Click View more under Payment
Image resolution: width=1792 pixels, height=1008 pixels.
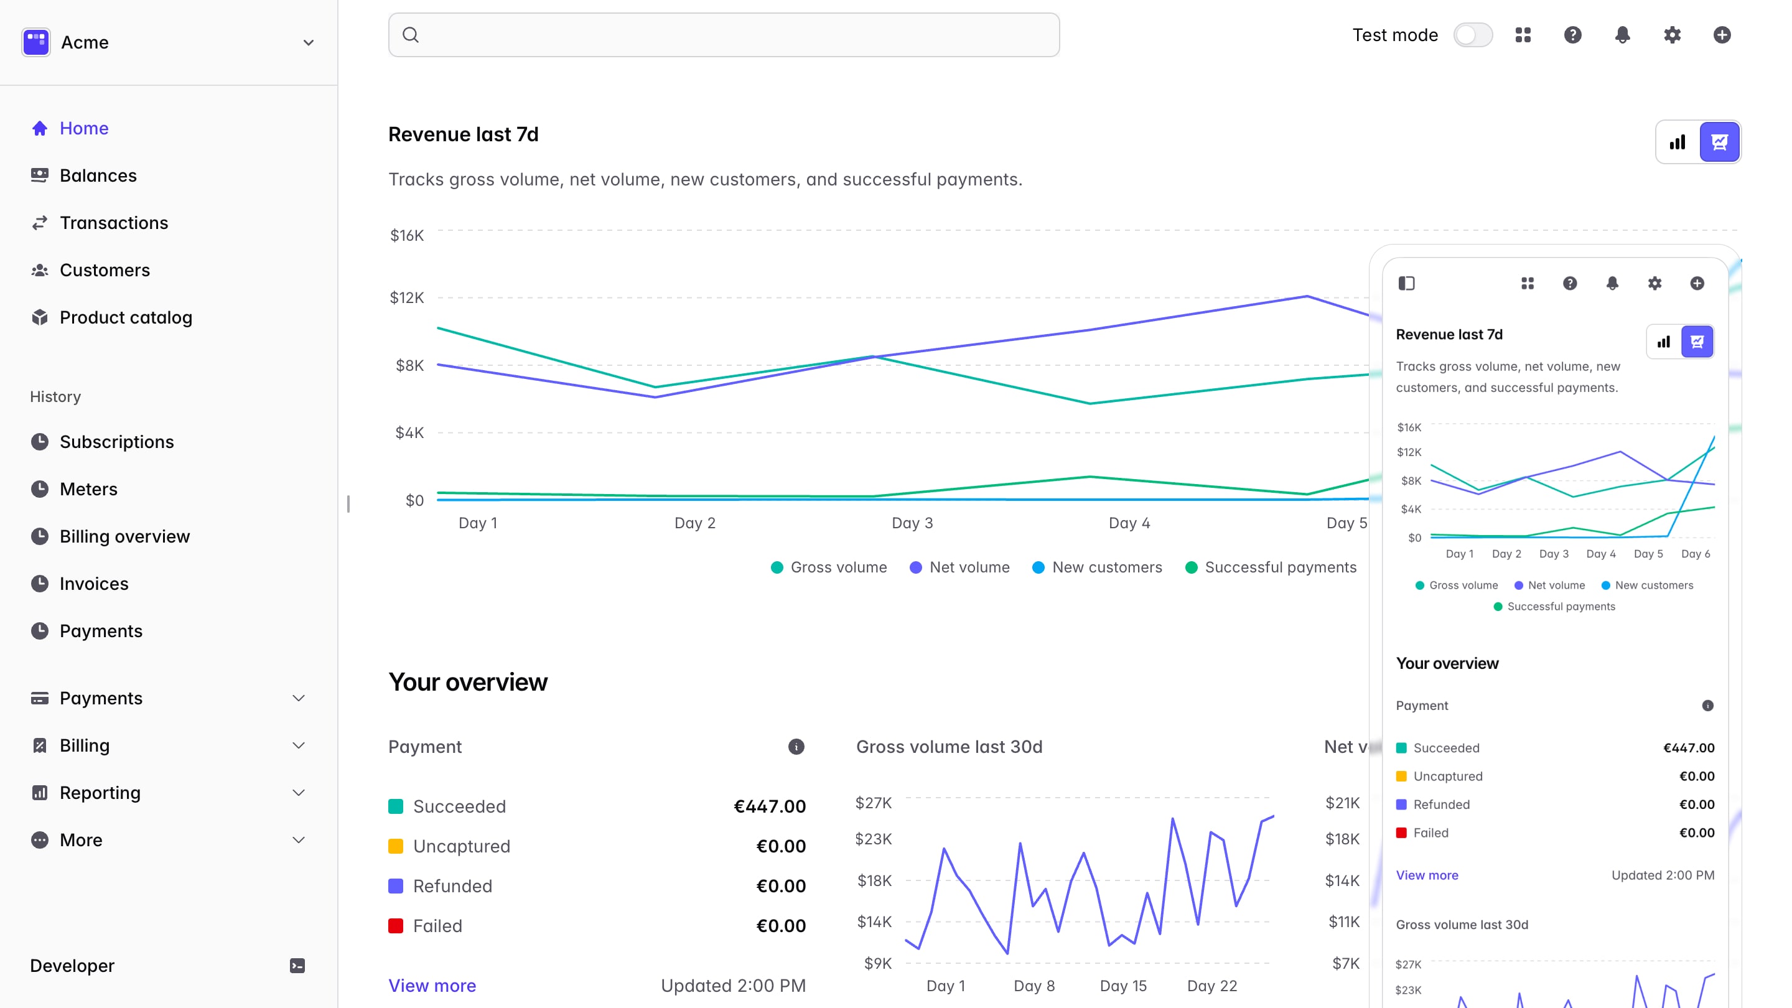click(x=432, y=985)
